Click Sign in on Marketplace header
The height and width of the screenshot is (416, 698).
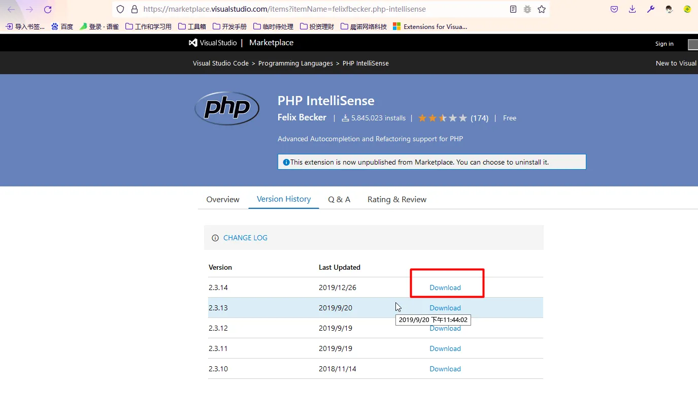[664, 44]
